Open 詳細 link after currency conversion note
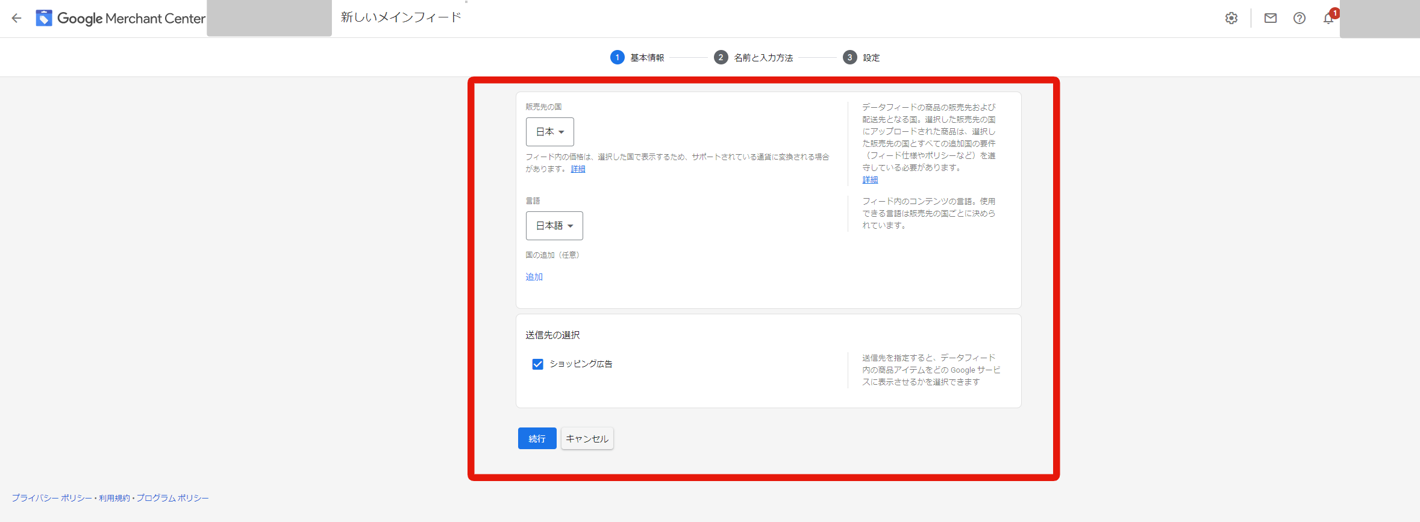This screenshot has width=1420, height=522. (x=578, y=169)
